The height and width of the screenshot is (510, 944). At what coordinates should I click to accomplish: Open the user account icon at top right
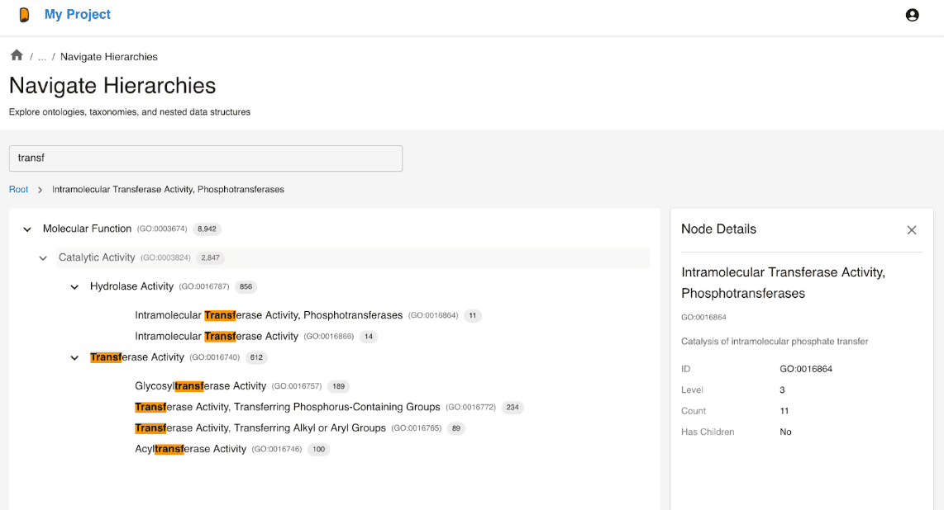click(x=912, y=14)
